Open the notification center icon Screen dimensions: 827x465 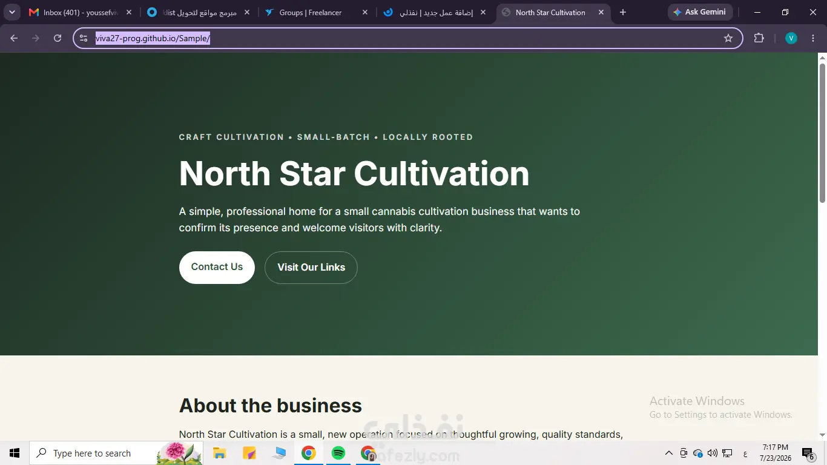[808, 453]
